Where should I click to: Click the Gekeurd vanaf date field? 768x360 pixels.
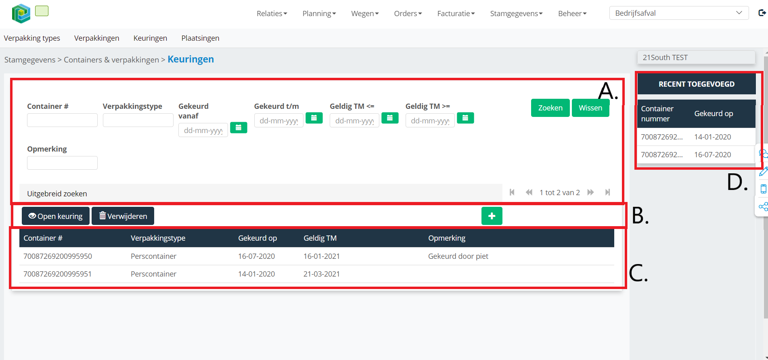click(203, 130)
